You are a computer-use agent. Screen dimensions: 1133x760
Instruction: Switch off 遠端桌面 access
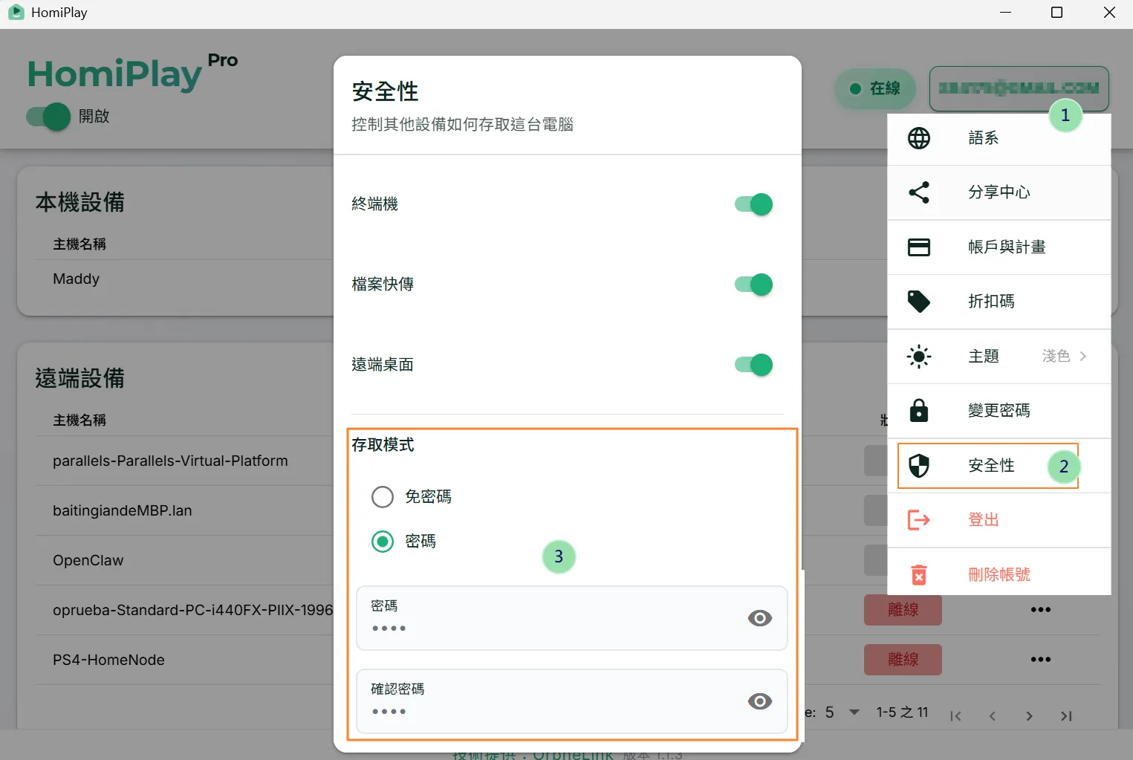(x=753, y=365)
